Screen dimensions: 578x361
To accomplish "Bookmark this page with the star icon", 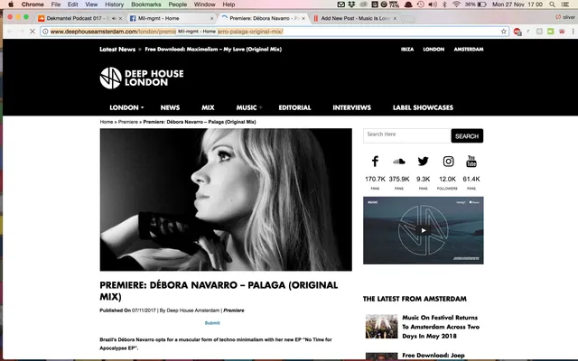I will click(504, 32).
